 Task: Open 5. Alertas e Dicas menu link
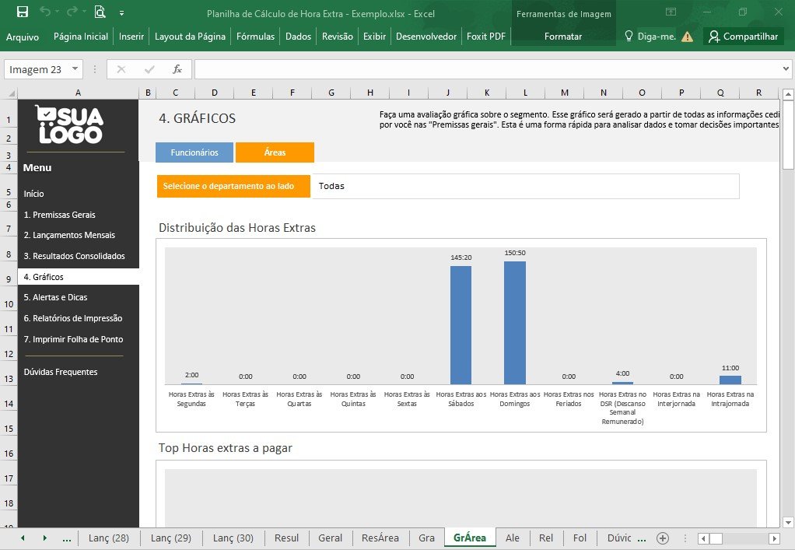(x=55, y=297)
